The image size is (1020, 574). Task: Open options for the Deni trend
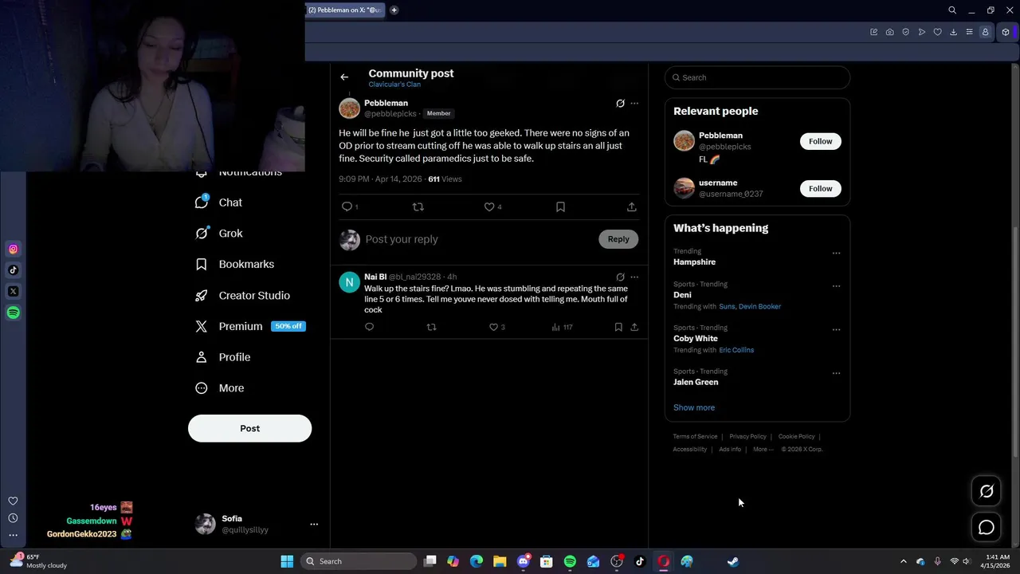pyautogui.click(x=836, y=286)
